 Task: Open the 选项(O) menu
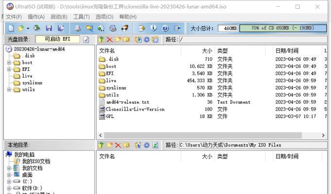click(105, 16)
